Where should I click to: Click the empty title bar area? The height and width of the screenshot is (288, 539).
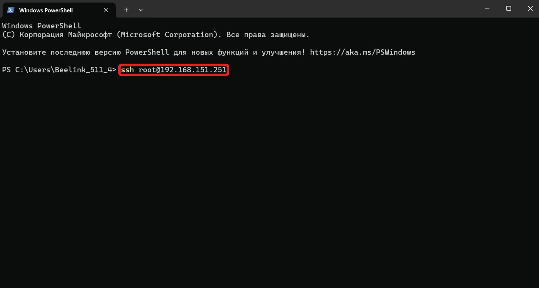coord(305,9)
